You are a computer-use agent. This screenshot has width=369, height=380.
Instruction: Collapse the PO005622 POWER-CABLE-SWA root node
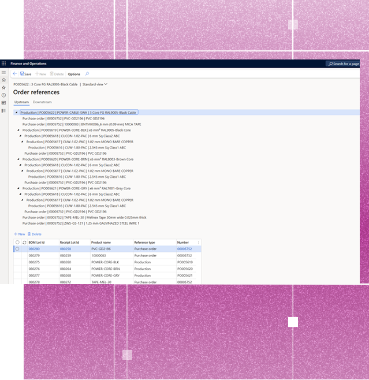point(16,113)
